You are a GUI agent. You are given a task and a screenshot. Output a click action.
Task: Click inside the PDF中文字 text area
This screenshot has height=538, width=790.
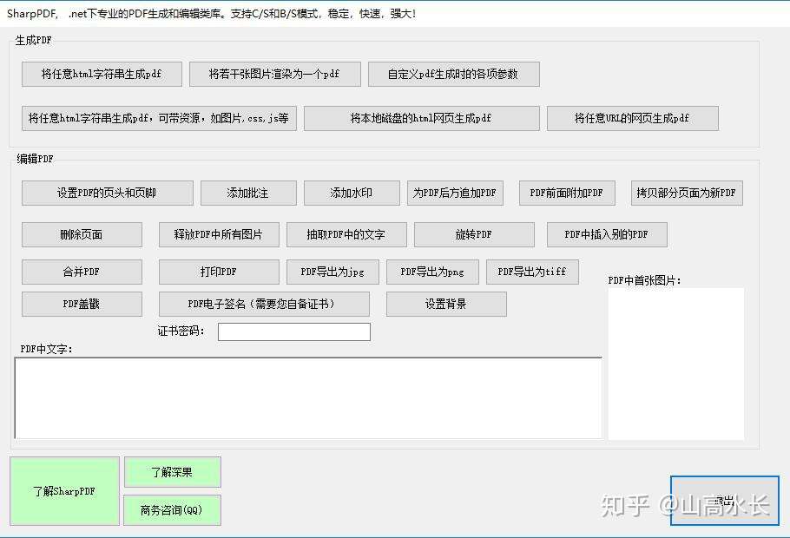pyautogui.click(x=308, y=398)
